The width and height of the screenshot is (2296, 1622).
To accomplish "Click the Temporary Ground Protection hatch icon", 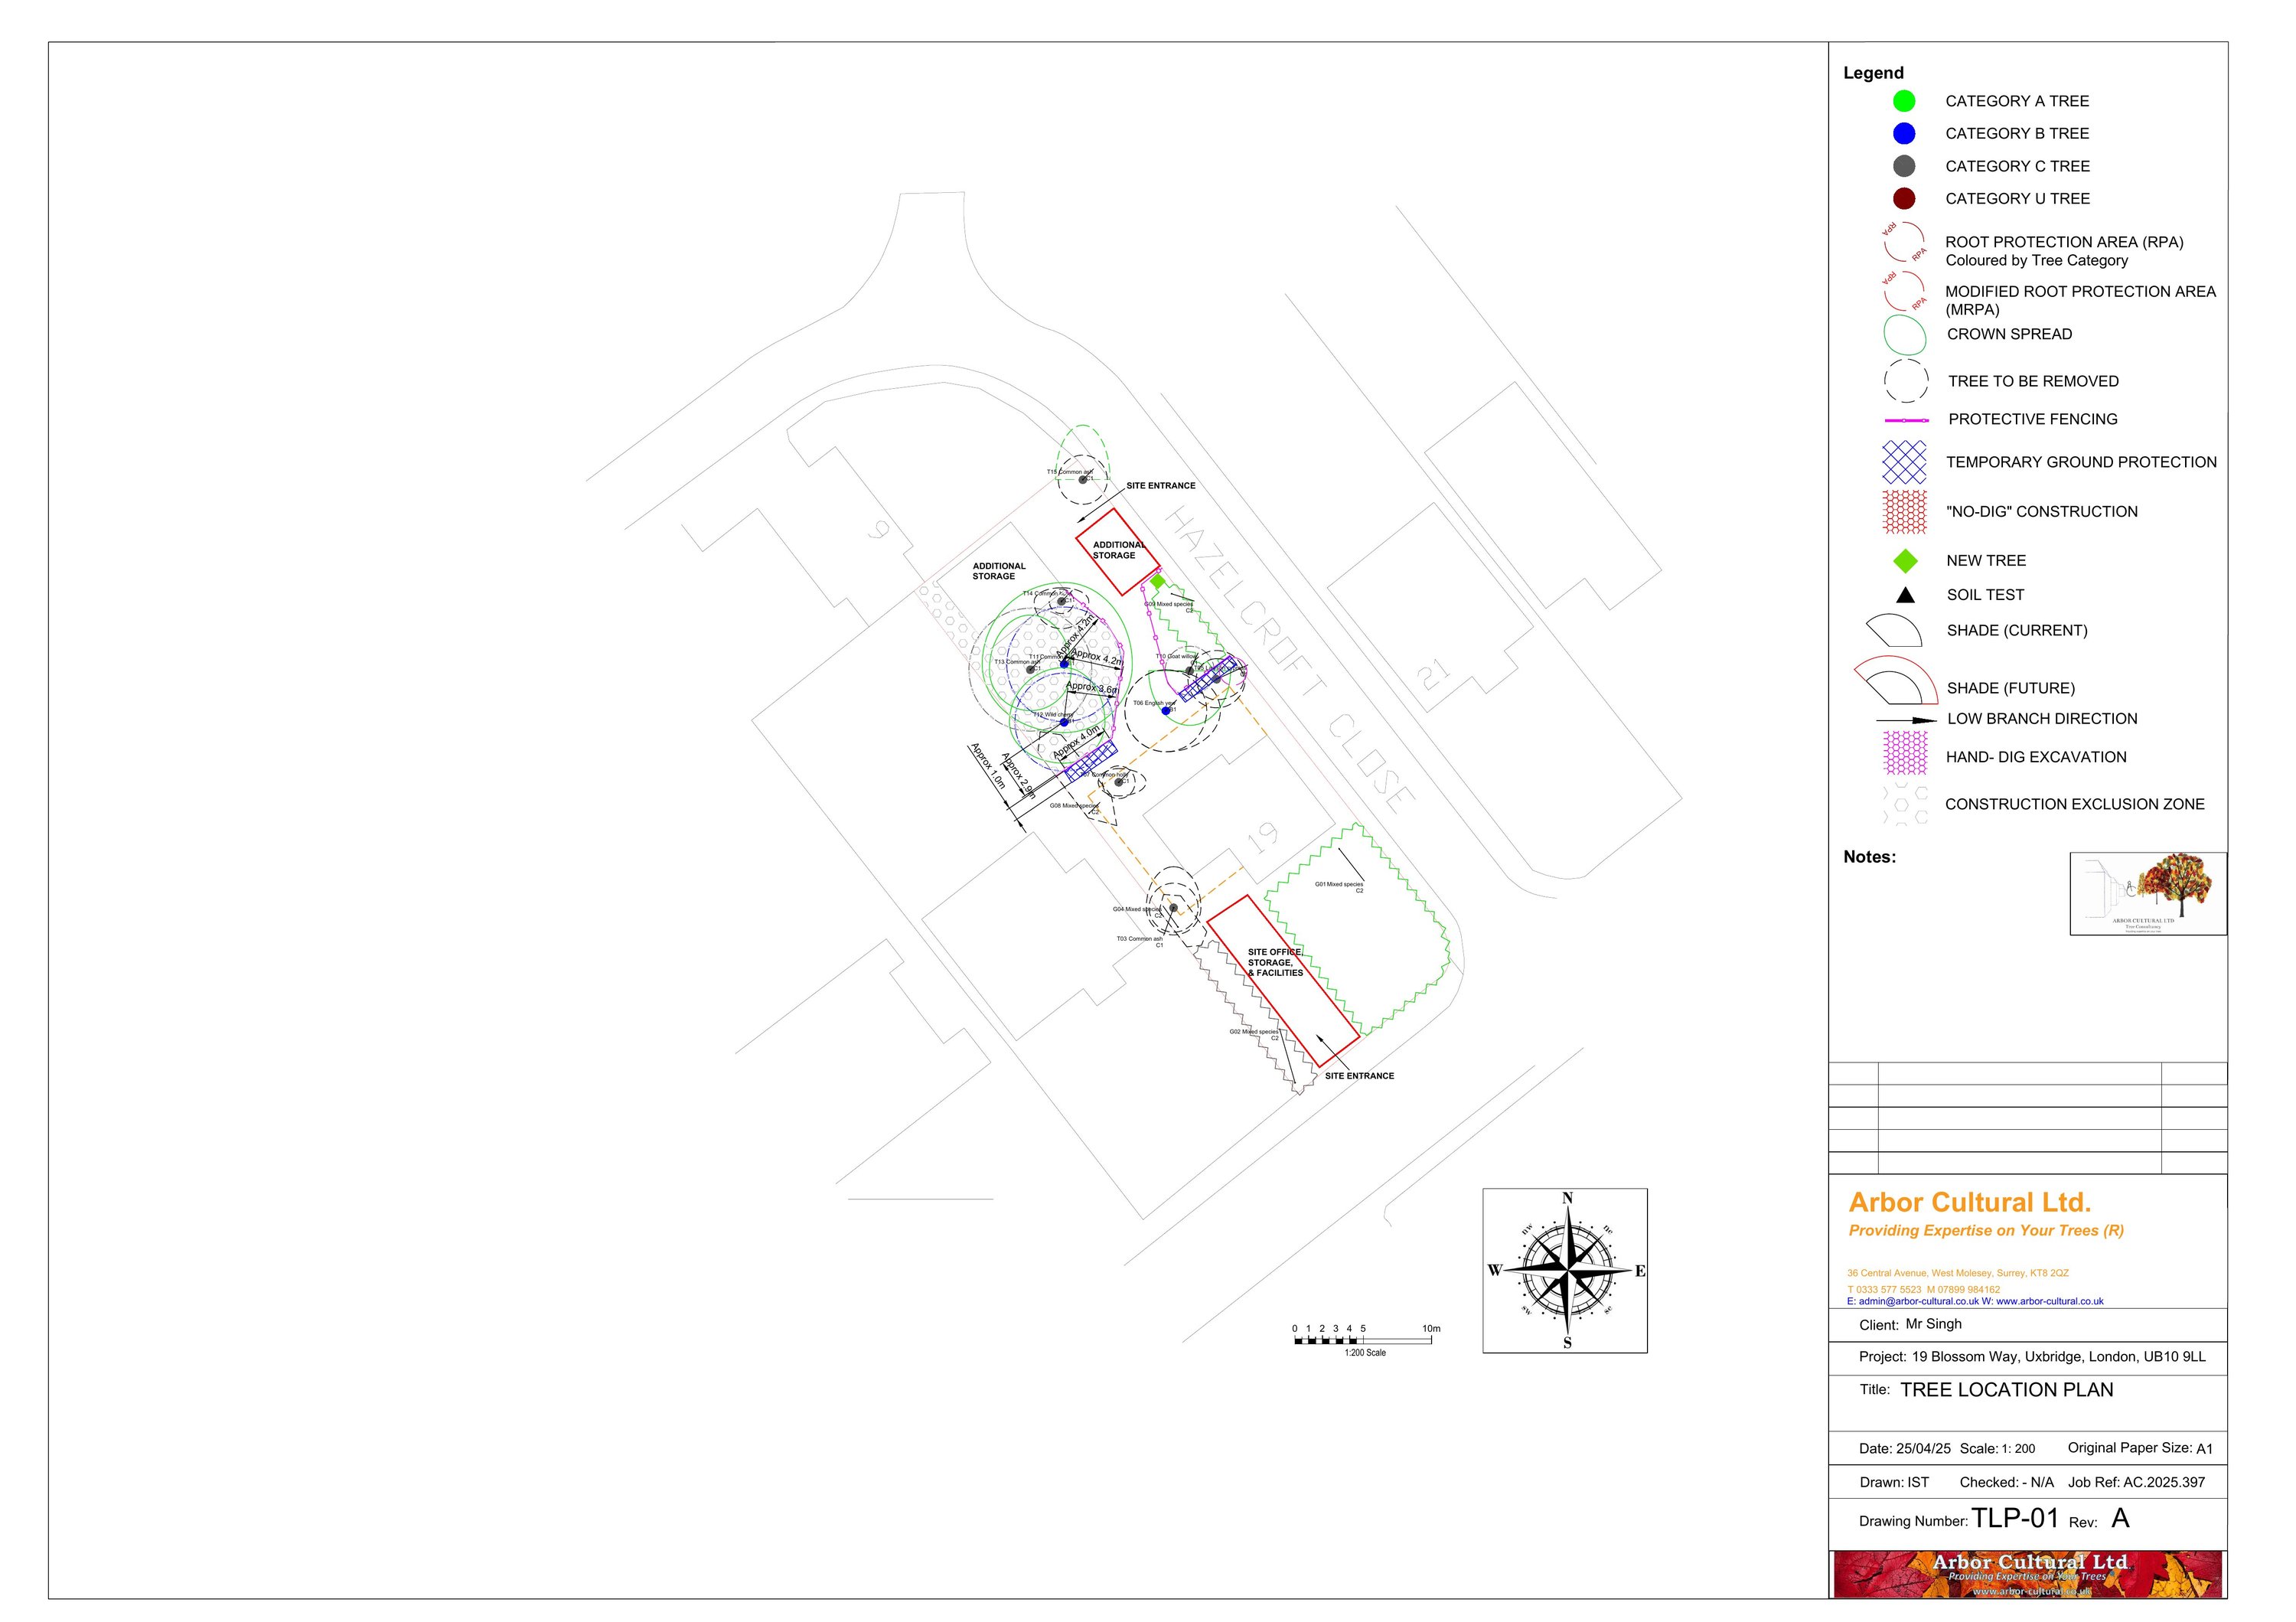I will pyautogui.click(x=1904, y=462).
